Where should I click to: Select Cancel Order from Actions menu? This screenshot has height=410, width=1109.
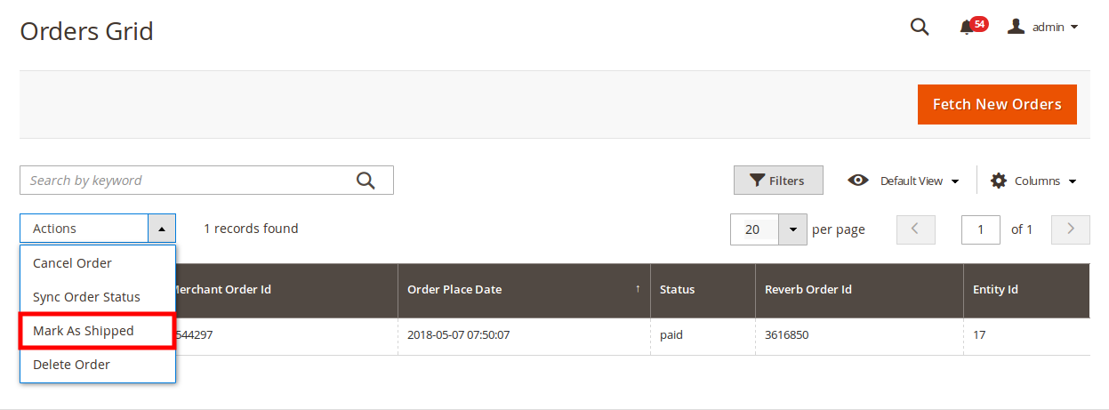pos(72,263)
